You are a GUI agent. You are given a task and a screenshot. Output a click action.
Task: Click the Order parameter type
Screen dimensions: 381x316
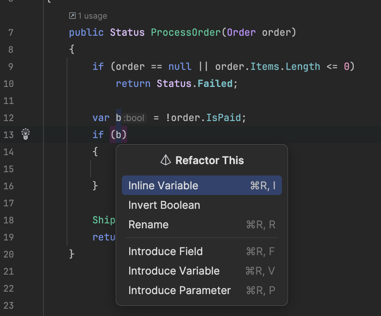tap(241, 32)
